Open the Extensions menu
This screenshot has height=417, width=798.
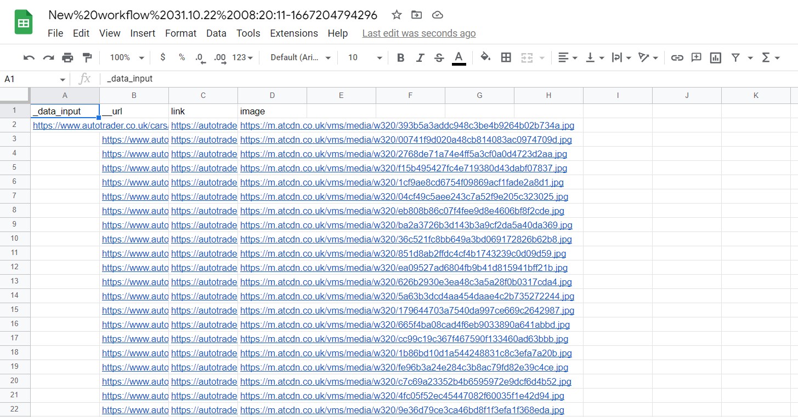(x=293, y=33)
